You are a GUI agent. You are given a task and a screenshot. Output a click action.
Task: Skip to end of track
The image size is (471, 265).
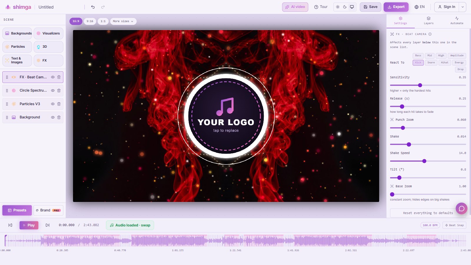pos(47,225)
